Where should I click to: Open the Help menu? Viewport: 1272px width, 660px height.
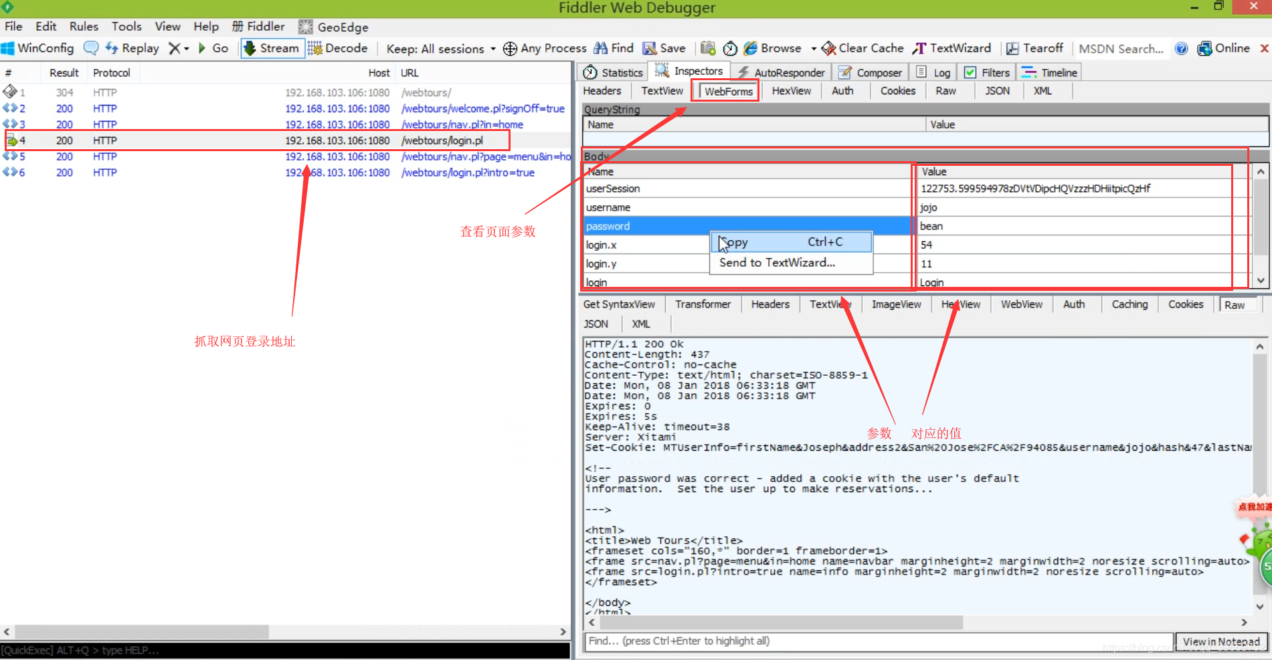[x=206, y=26]
